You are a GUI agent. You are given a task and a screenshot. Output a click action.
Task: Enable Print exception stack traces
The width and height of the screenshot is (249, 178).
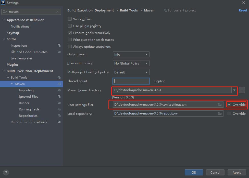click(70, 40)
